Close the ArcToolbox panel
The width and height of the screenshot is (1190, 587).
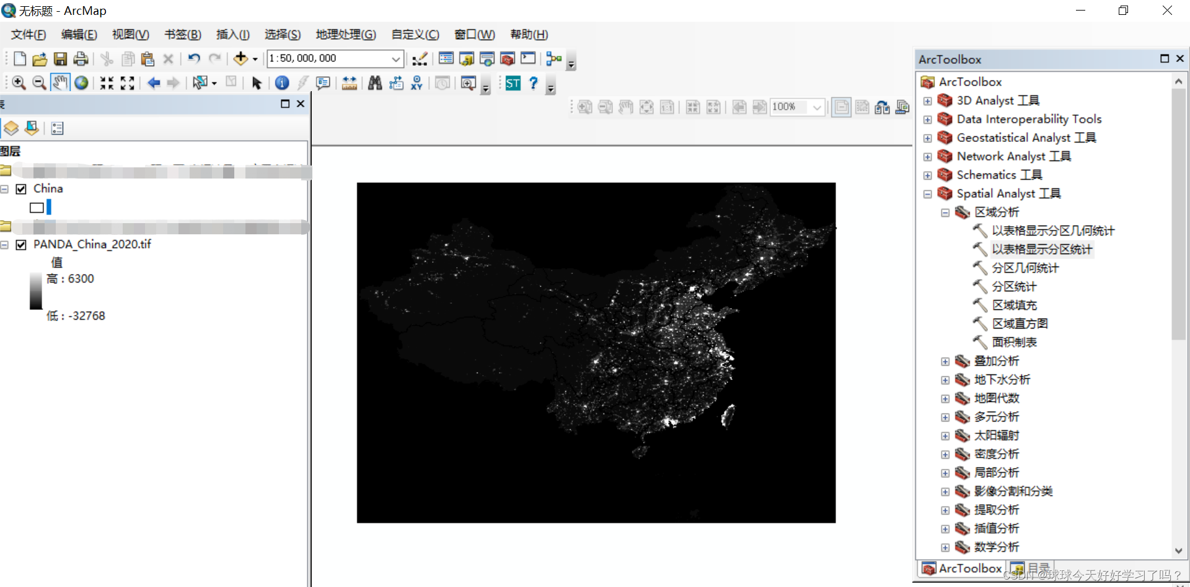(x=1180, y=58)
